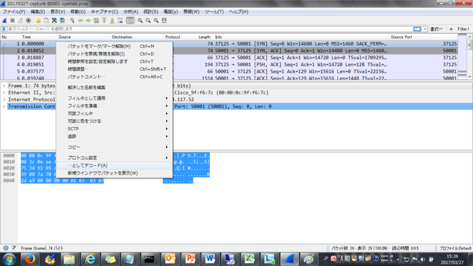Viewport: 473px width, 266px height.
Task: Choose 解決した名前を編集 entry
Action: 114,87
